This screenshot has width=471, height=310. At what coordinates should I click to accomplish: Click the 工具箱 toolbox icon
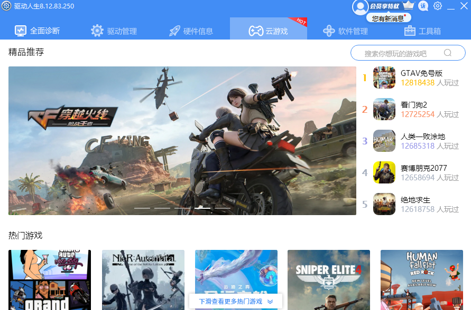click(x=410, y=31)
